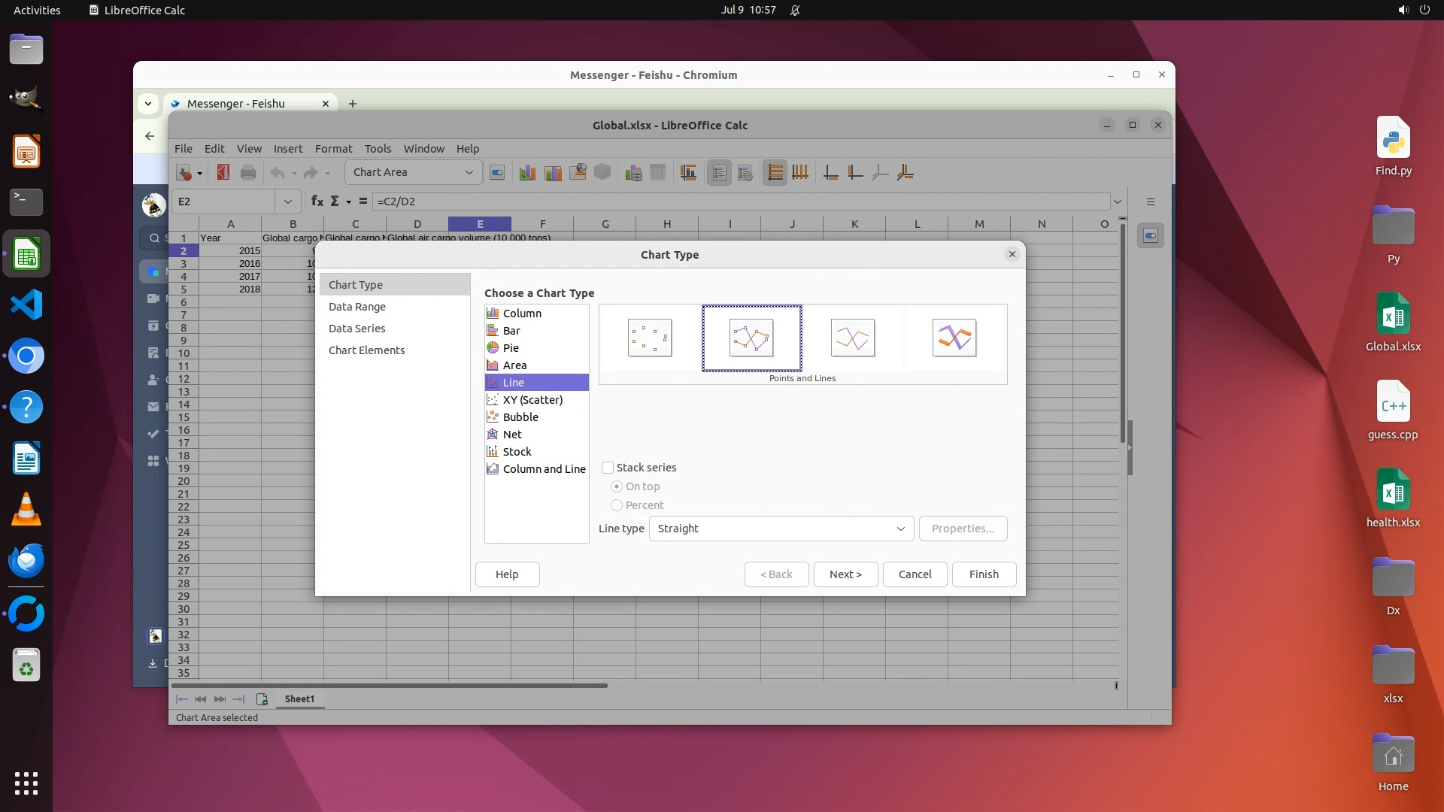Screen dimensions: 1444x812
Task: Click the Legend On/Off toolbar icon
Action: (x=719, y=173)
